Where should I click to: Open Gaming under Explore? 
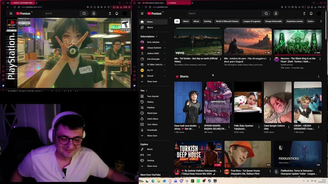(153, 160)
